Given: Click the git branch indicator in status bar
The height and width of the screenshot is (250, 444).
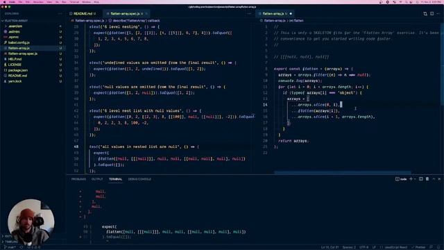Looking at the screenshot, I should [x=10, y=247].
